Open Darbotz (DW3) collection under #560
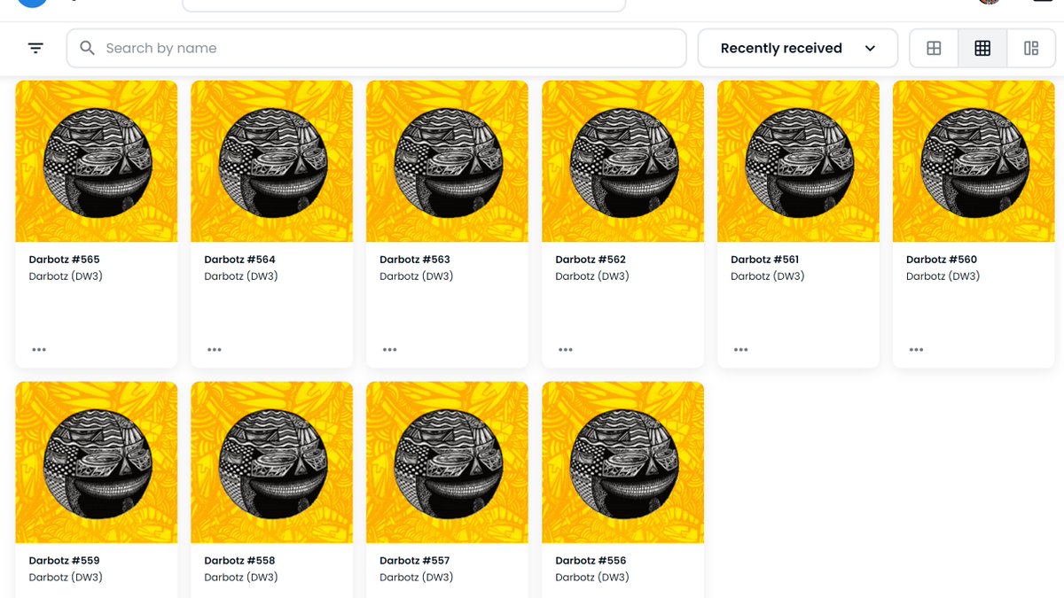 pos(943,276)
